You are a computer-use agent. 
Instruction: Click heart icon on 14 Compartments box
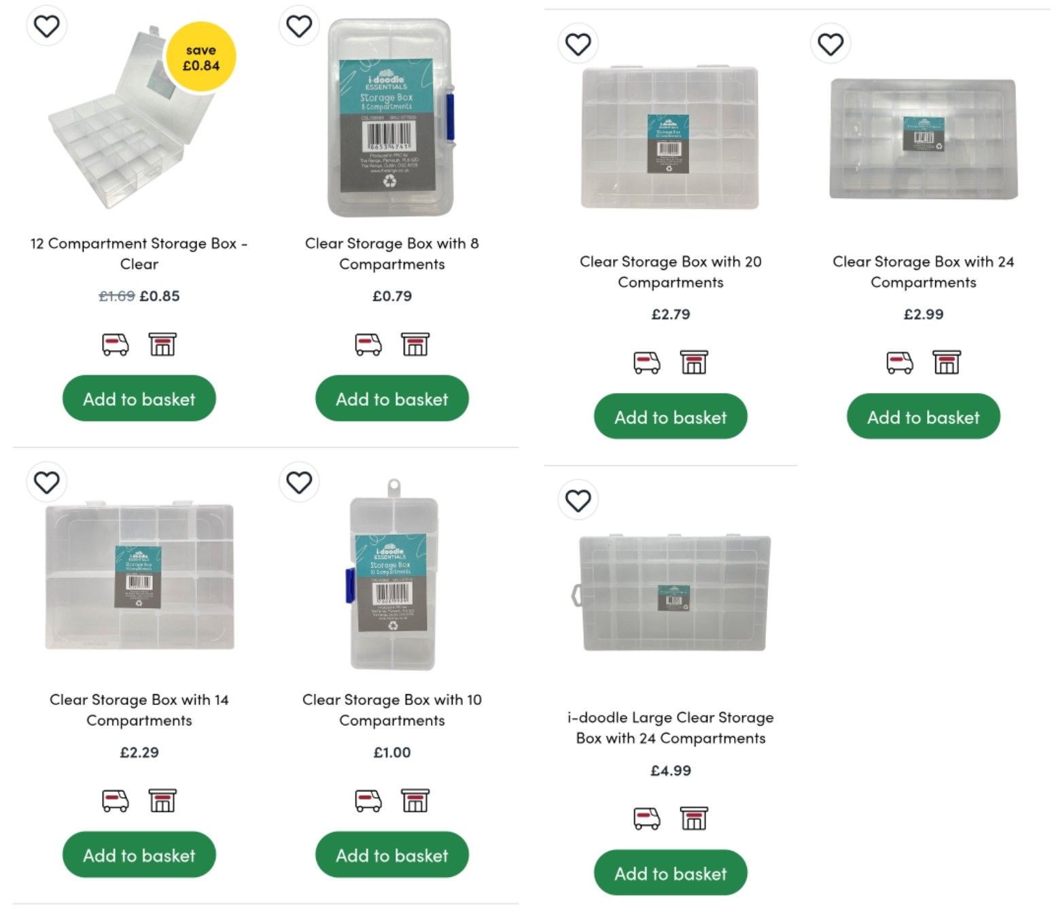tap(47, 483)
